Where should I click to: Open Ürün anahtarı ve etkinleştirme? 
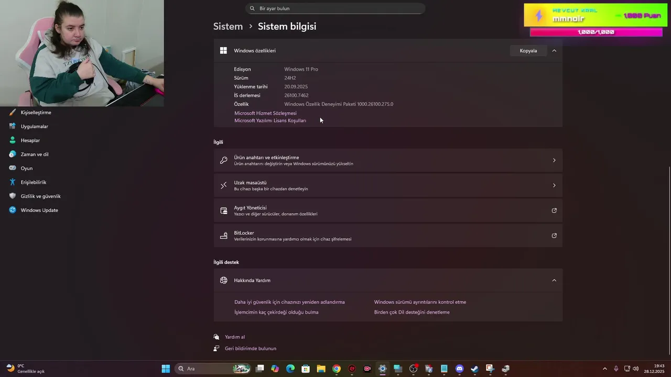coord(388,160)
